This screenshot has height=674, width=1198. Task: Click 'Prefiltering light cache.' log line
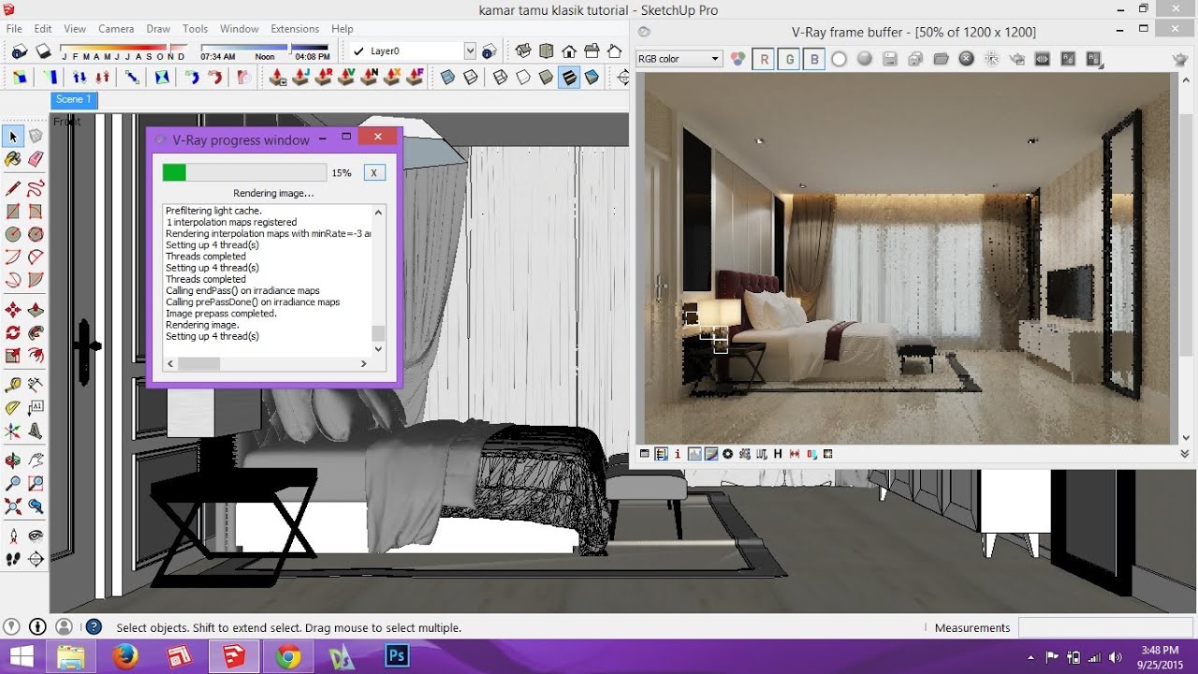click(x=213, y=211)
